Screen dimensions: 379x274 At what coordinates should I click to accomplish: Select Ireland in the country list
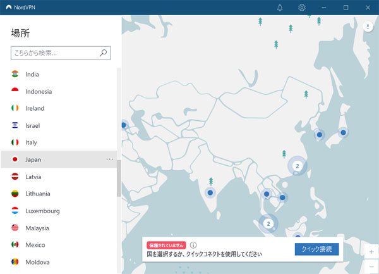click(x=59, y=108)
